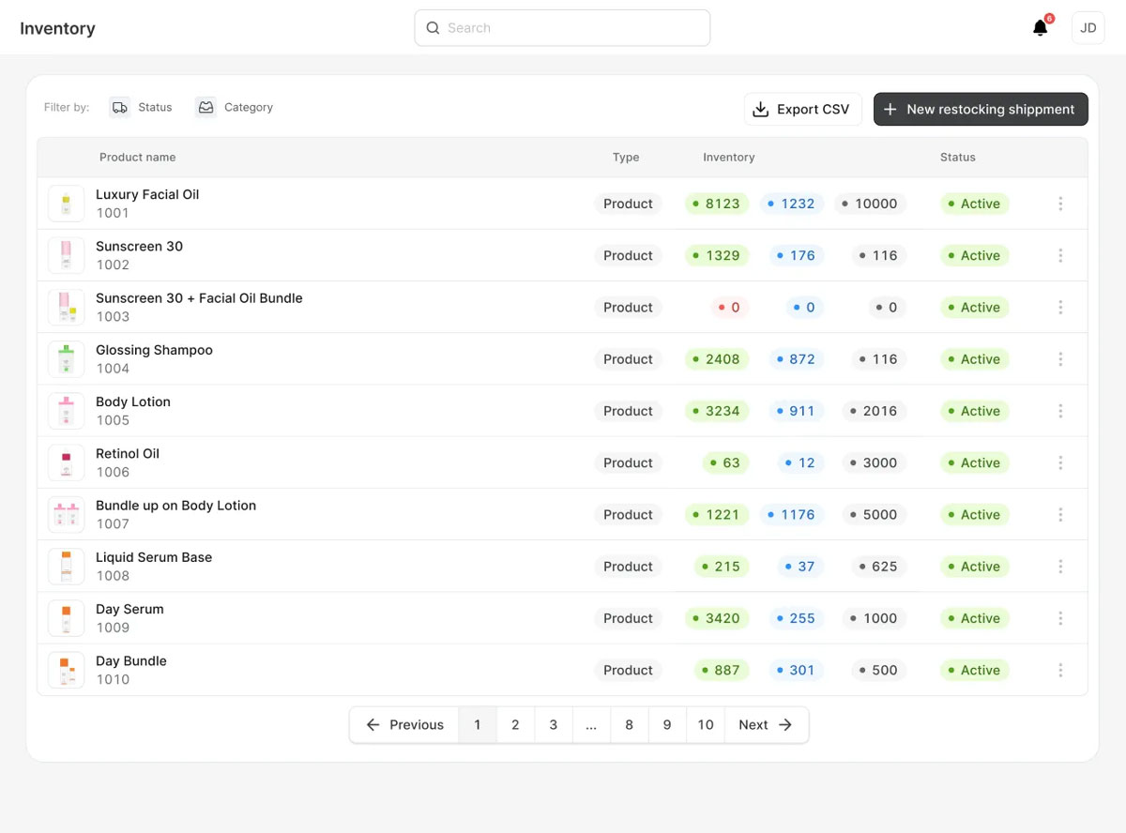1126x833 pixels.
Task: Click the Glossing Shampoo product thumbnail
Action: (x=66, y=359)
